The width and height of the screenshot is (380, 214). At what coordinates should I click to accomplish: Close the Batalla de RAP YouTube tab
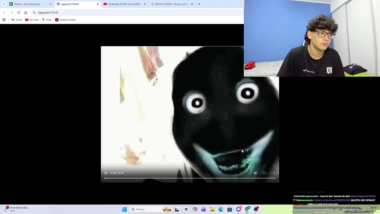coord(145,4)
